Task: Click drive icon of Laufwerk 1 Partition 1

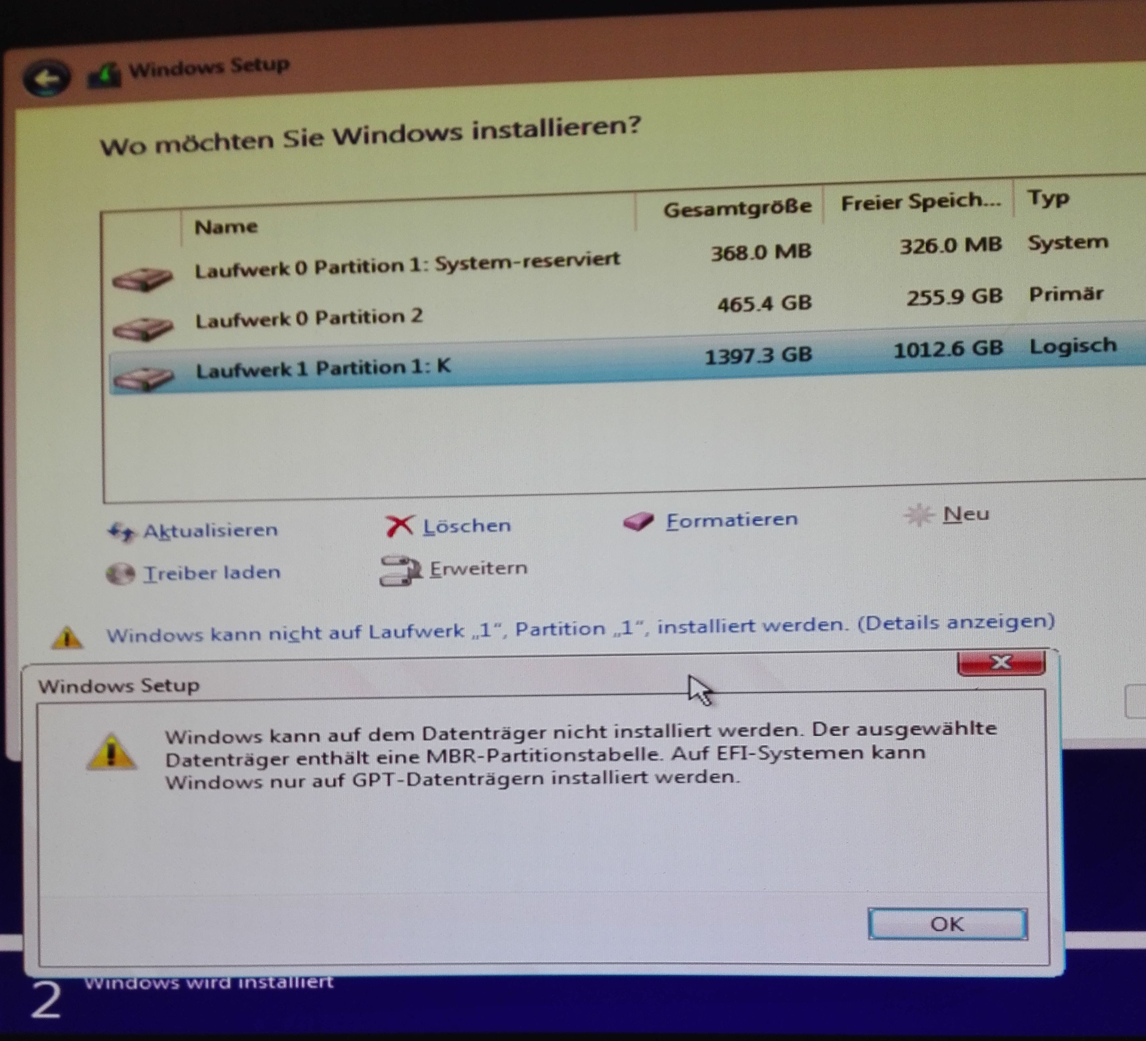Action: pyautogui.click(x=143, y=379)
